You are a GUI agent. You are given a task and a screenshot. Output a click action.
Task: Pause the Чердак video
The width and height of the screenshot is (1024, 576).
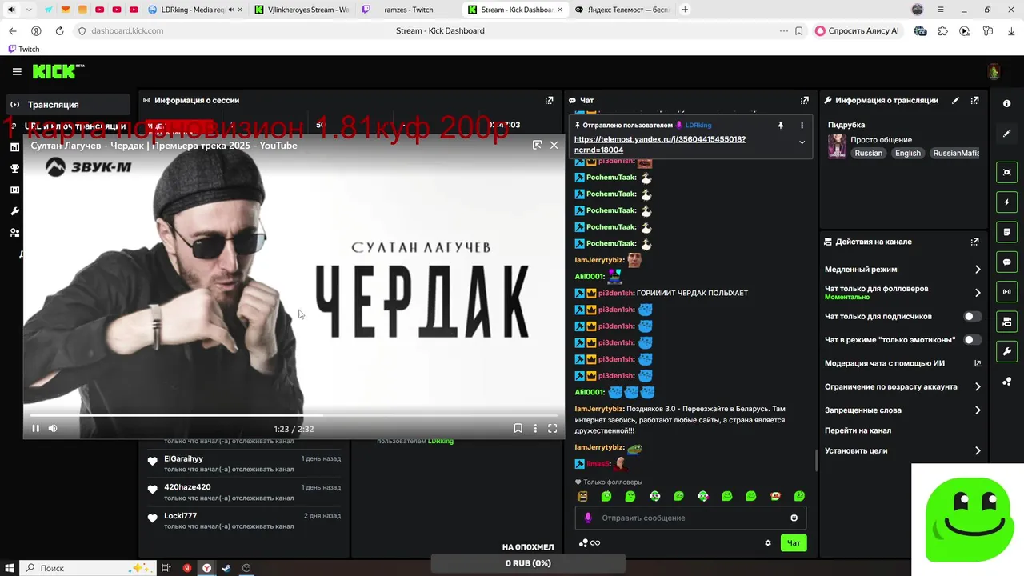point(35,429)
